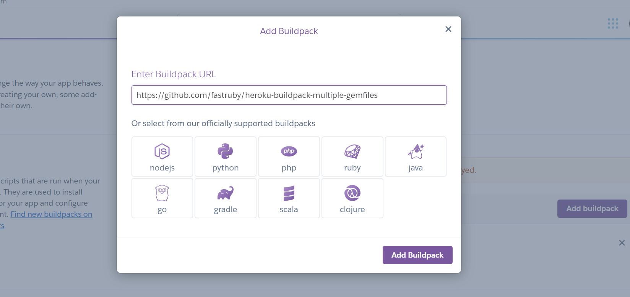
Task: Open the Find new buildpacks link
Action: tap(51, 214)
